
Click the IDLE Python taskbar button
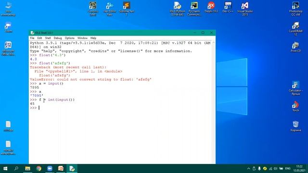[x=72, y=169]
